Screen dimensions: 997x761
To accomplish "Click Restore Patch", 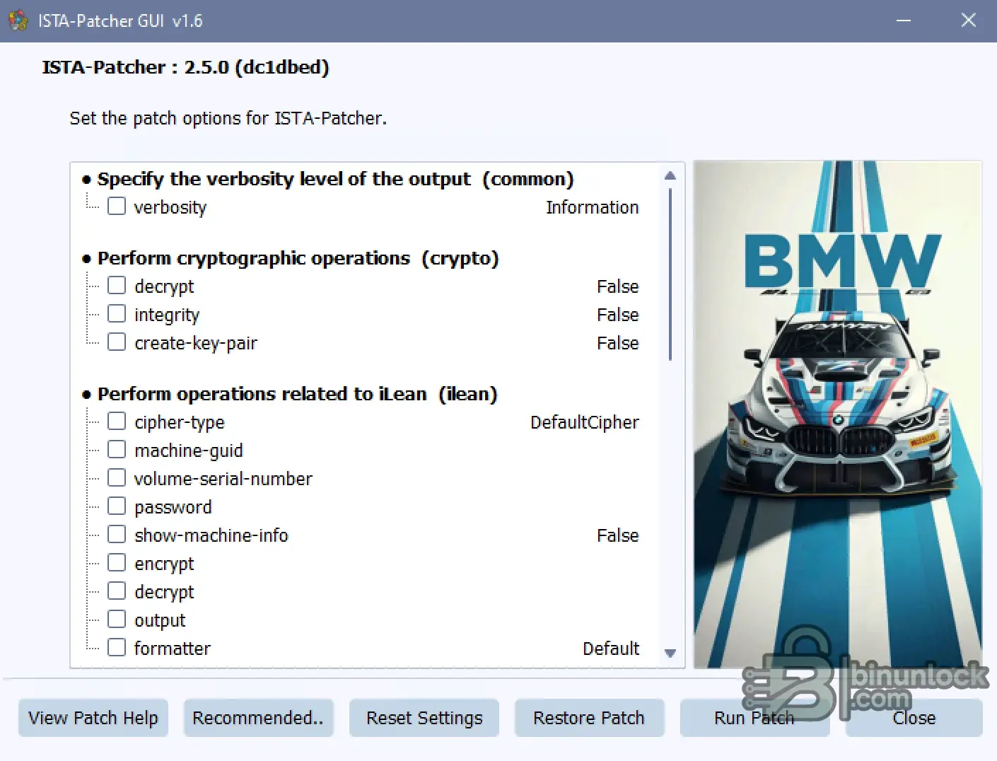I will coord(589,718).
